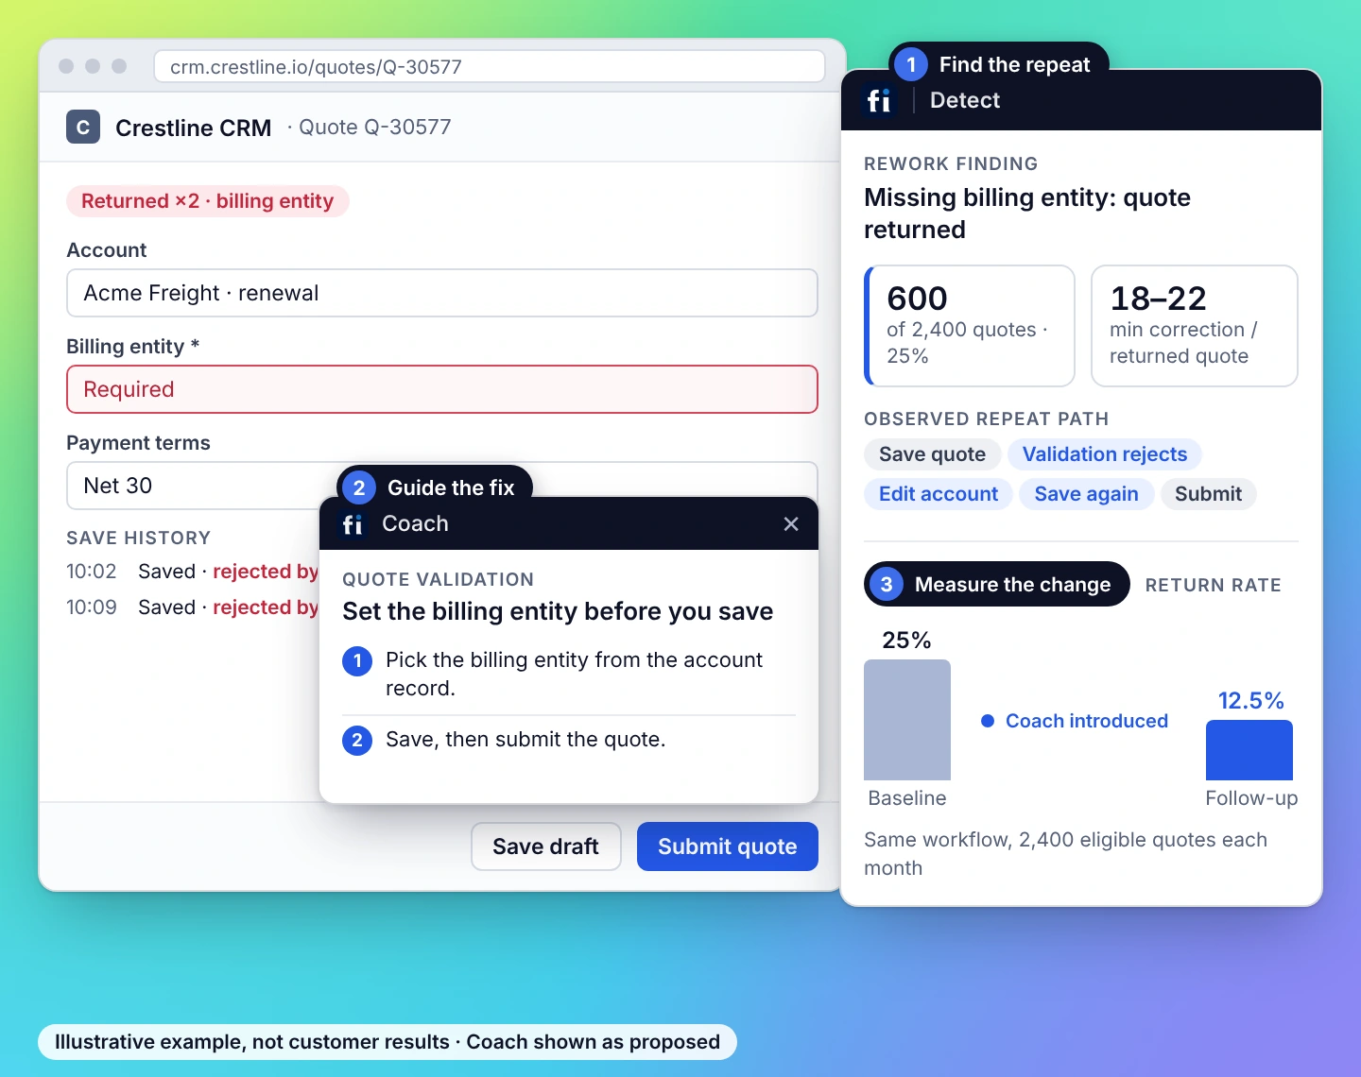Image resolution: width=1361 pixels, height=1077 pixels.
Task: Click the 600 of 2,400 quotes card
Action: point(970,326)
